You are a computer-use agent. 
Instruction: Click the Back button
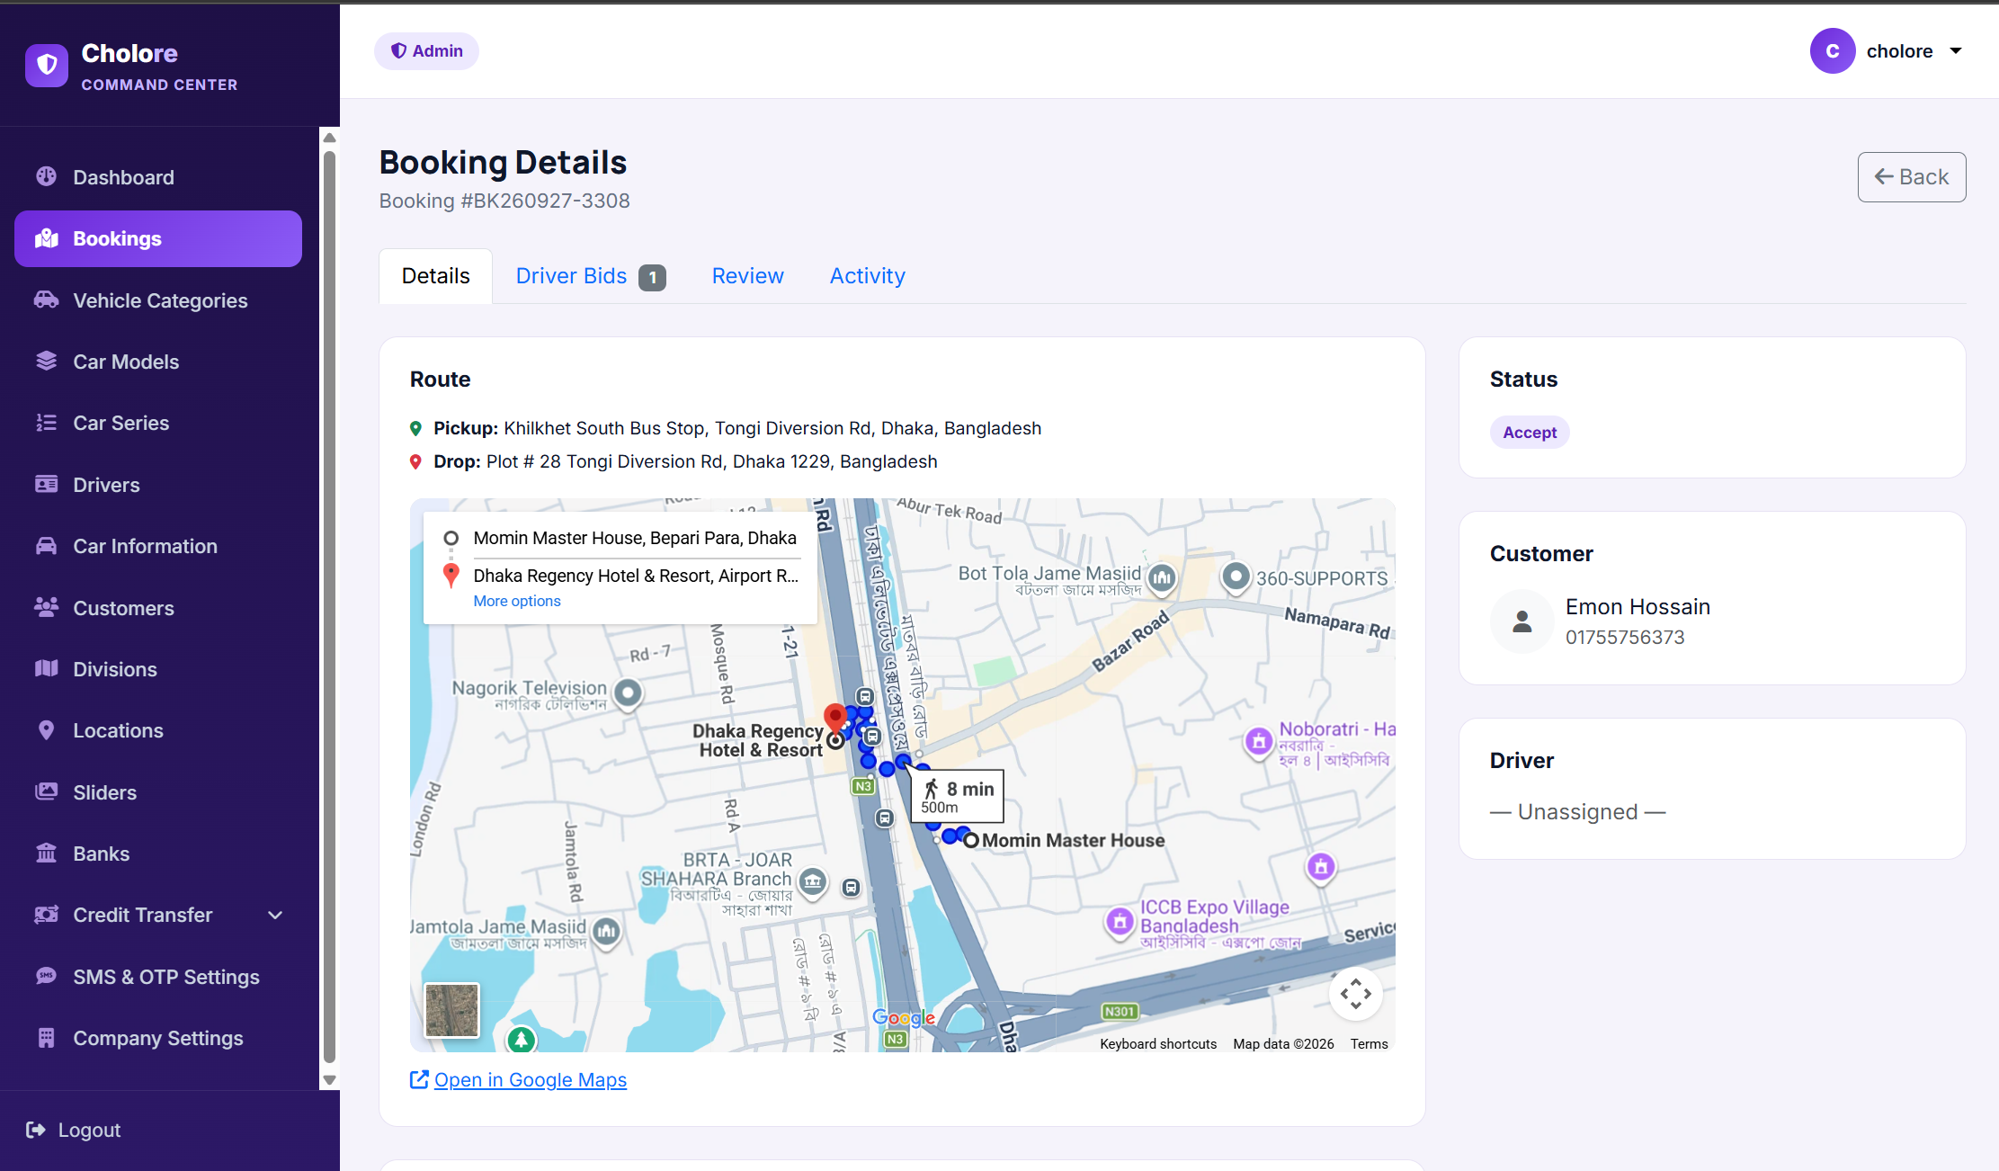pyautogui.click(x=1912, y=177)
